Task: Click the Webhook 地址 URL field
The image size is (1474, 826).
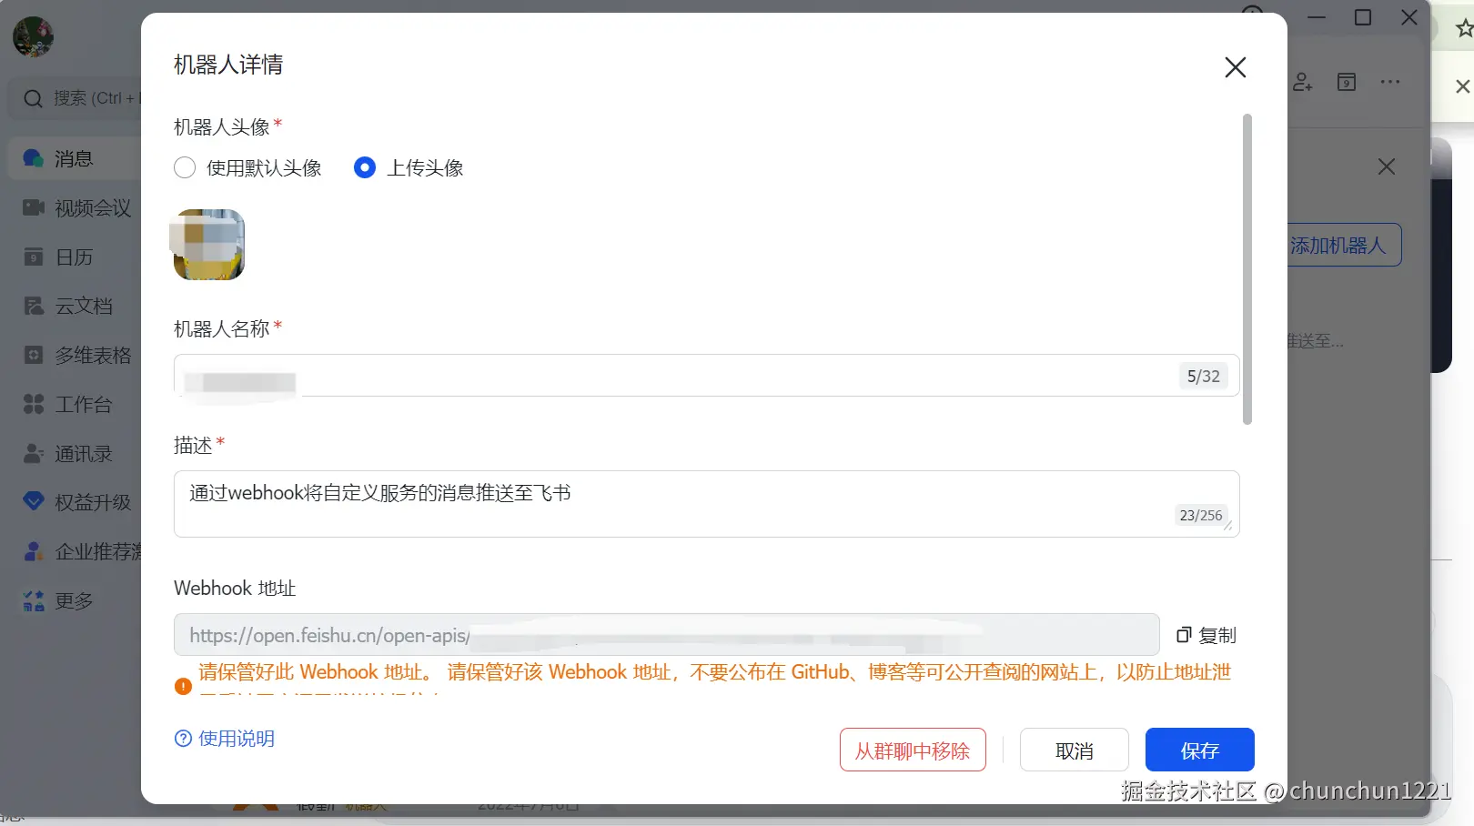Action: coord(666,635)
